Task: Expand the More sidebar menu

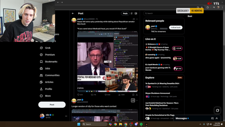Action: [45, 96]
